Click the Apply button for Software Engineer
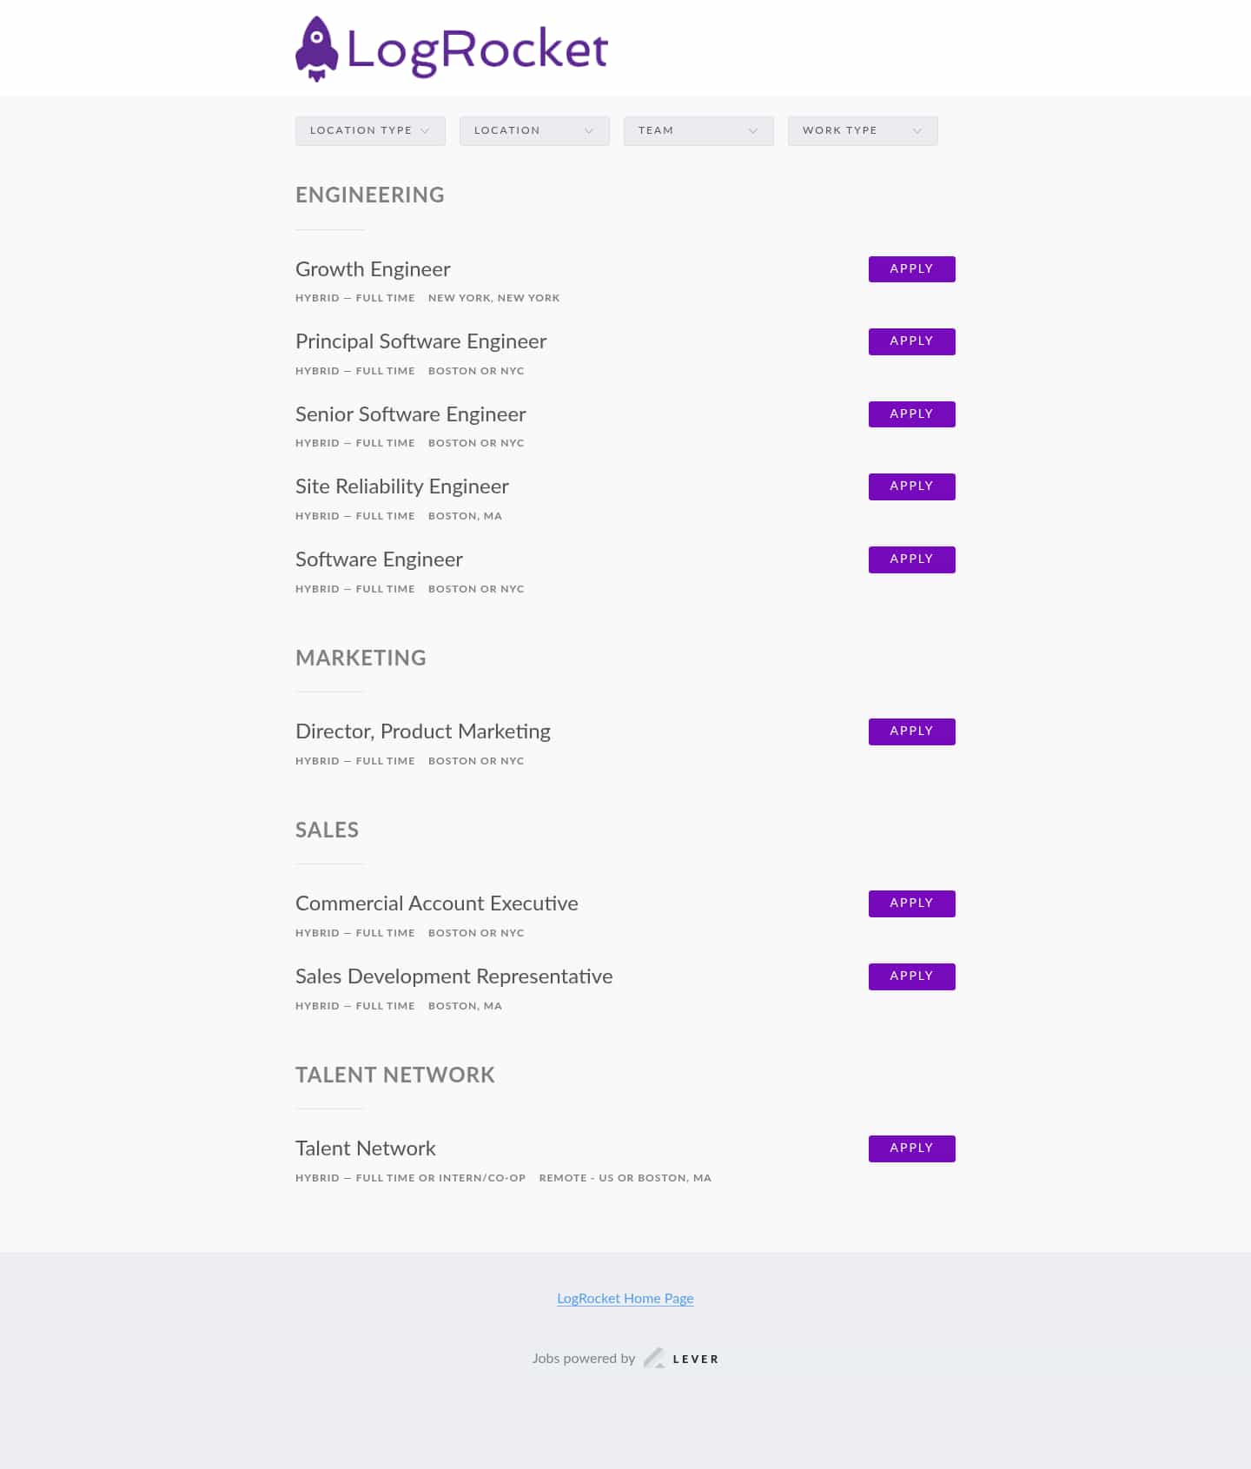 tap(911, 559)
